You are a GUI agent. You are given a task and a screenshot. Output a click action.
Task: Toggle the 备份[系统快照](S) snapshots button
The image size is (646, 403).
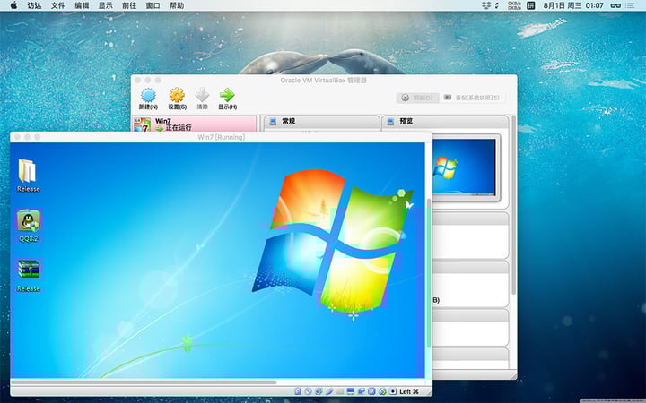[x=472, y=98]
